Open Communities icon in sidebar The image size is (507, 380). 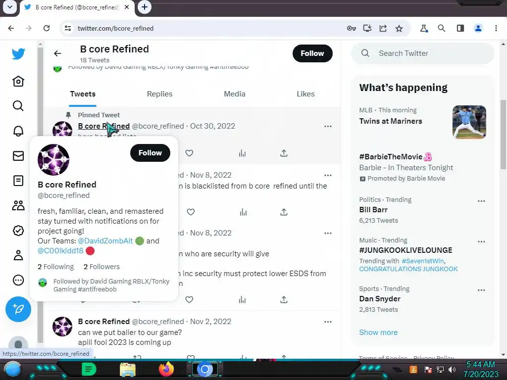[x=18, y=205]
